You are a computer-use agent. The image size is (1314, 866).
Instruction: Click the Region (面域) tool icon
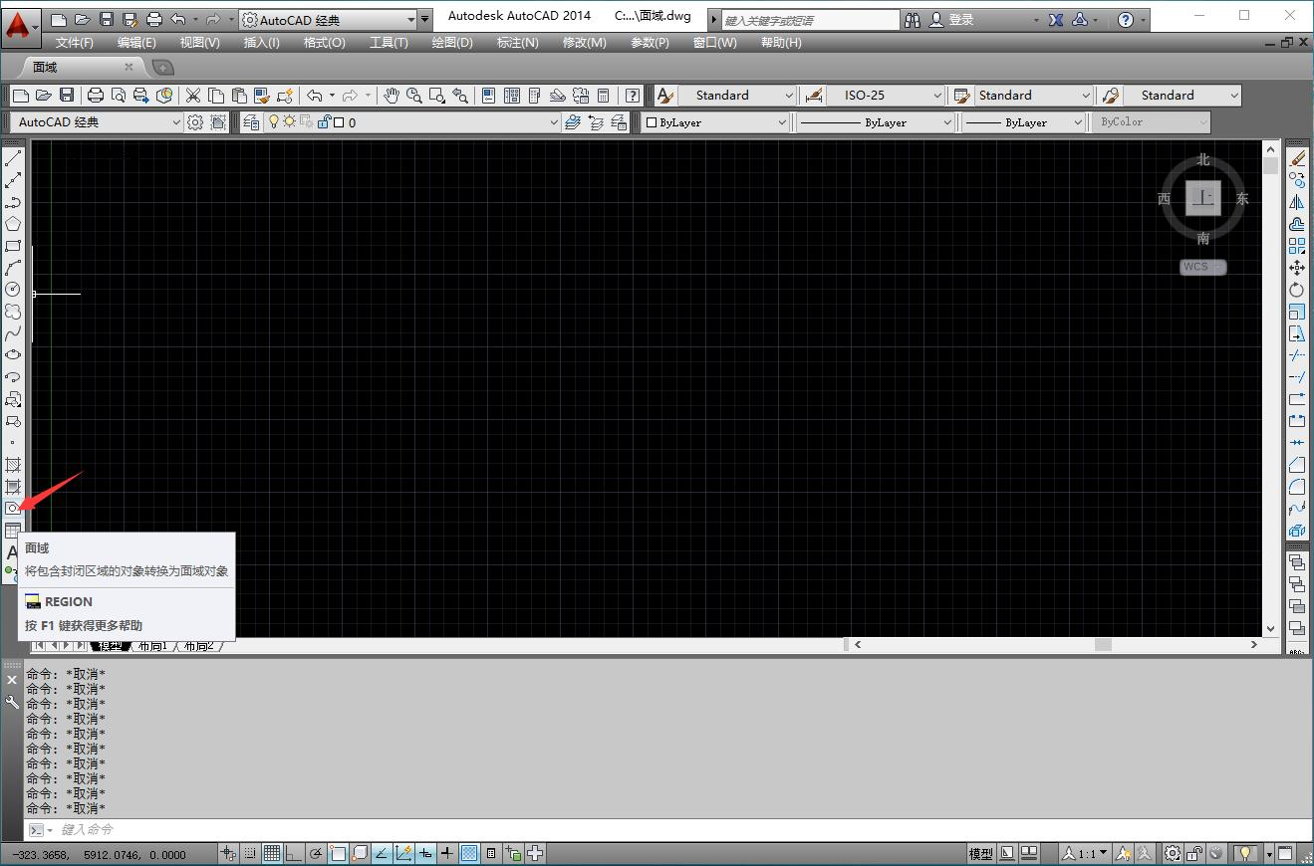coord(13,509)
